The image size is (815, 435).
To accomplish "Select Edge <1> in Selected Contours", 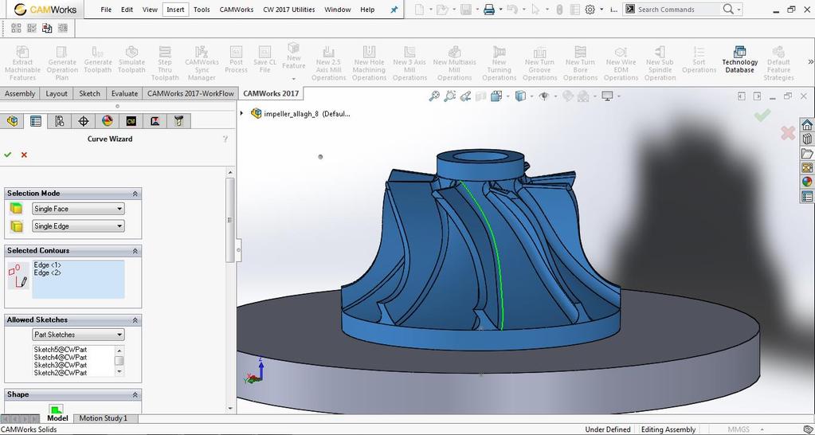I will point(47,265).
